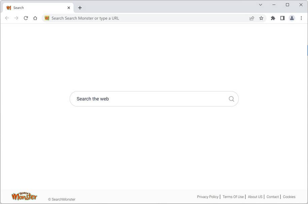Open the Privacy Policy link
The width and height of the screenshot is (308, 204).
(x=208, y=197)
